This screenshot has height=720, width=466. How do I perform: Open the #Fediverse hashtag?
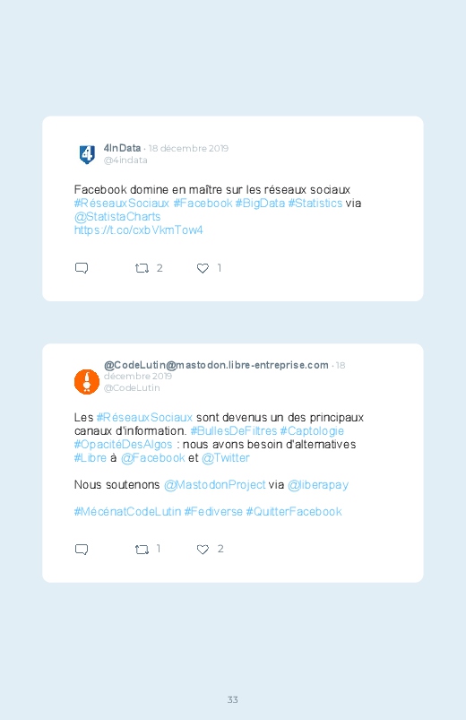pyautogui.click(x=213, y=511)
